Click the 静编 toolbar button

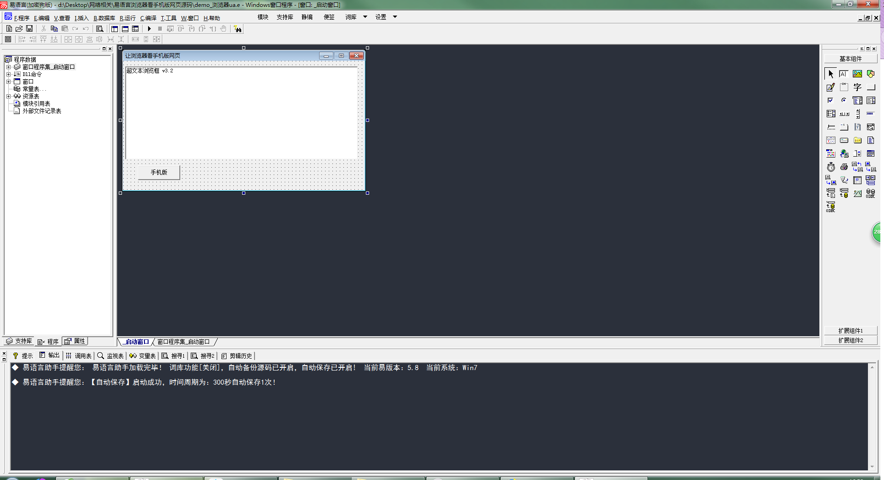[307, 17]
